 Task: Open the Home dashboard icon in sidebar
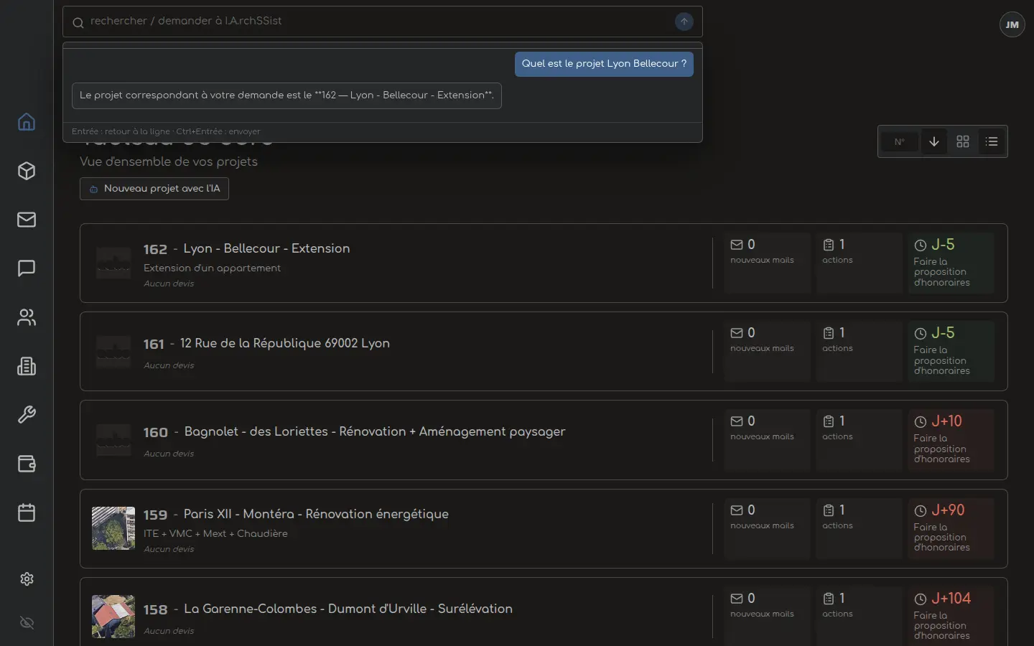click(27, 122)
